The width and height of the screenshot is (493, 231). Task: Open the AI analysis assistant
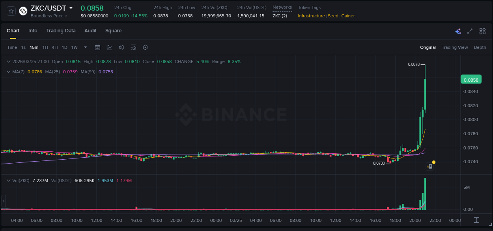click(x=458, y=31)
